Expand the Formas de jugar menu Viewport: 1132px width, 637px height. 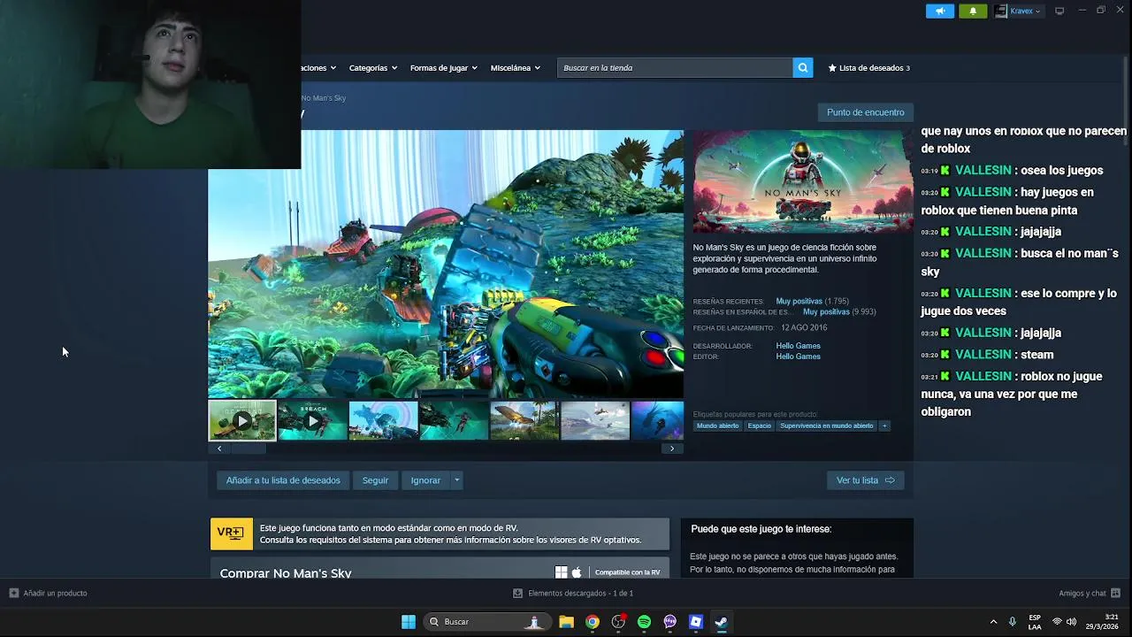443,68
